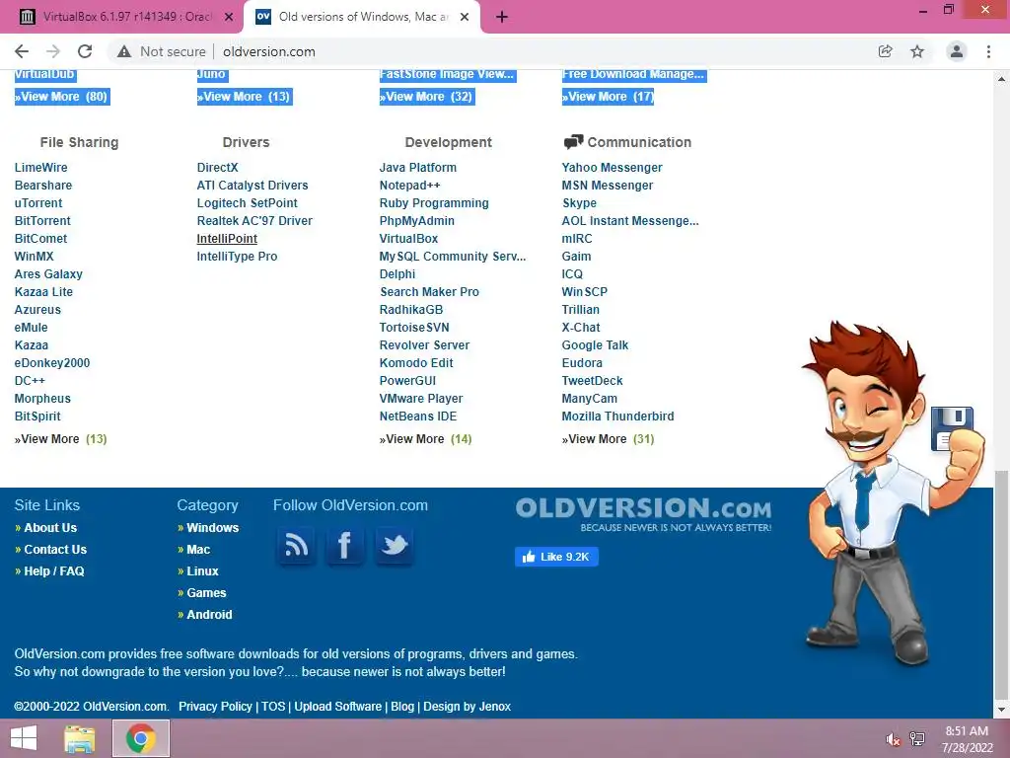Open the TOS footer link

tap(273, 707)
